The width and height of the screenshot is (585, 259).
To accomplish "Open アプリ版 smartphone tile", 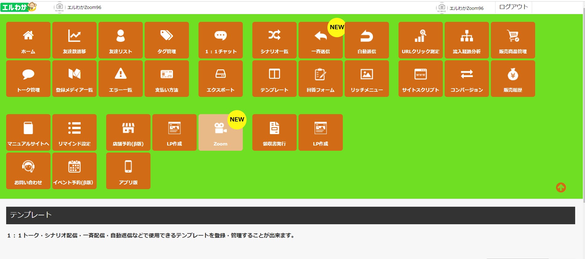I will (x=128, y=171).
